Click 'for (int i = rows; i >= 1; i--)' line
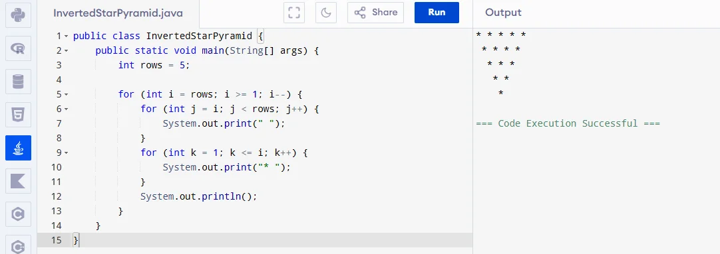Viewport: 720px width, 254px height. tap(210, 94)
